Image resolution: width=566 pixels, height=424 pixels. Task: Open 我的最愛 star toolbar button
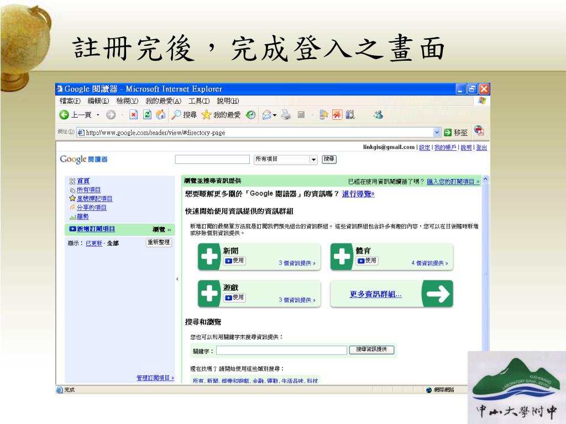click(221, 115)
